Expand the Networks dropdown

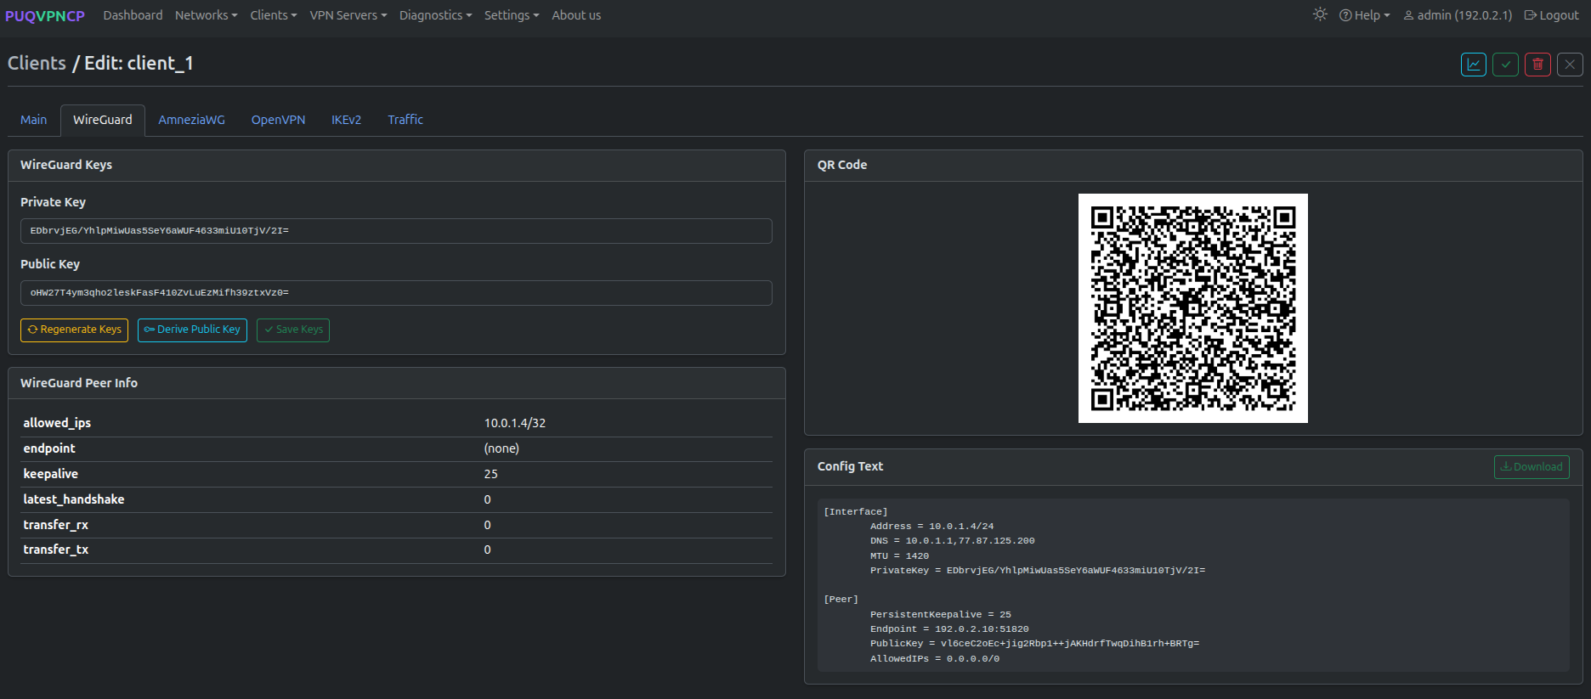click(x=207, y=15)
